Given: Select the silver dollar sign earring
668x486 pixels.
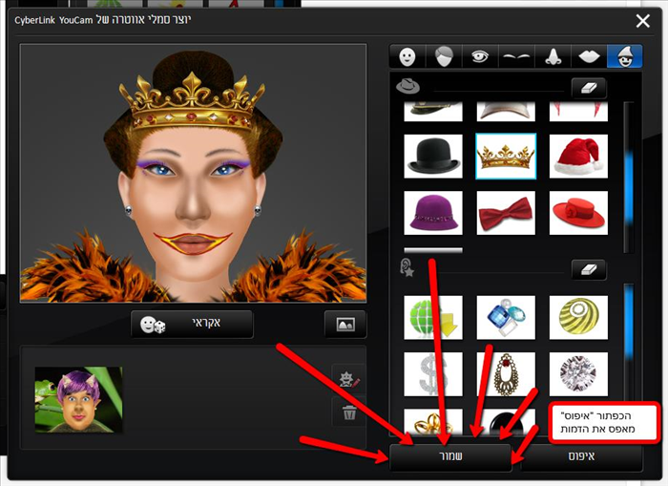Looking at the screenshot, I should [x=433, y=374].
